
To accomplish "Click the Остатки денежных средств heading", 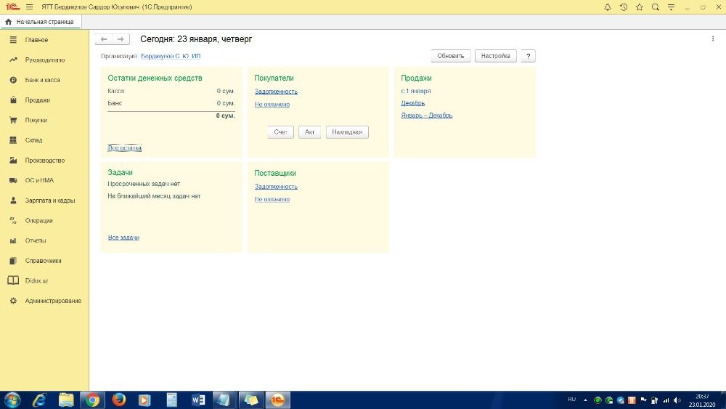I will 155,78.
